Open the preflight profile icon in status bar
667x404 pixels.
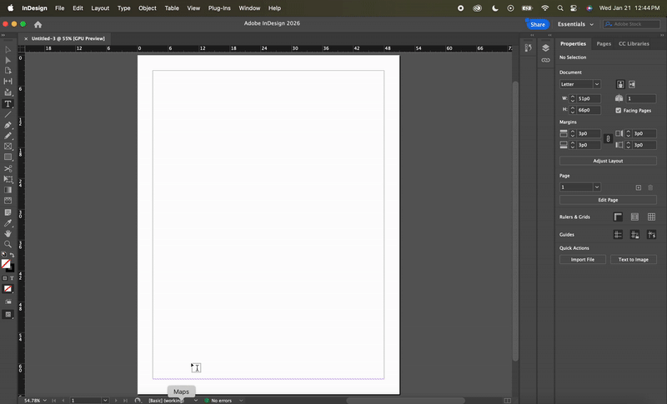point(138,400)
